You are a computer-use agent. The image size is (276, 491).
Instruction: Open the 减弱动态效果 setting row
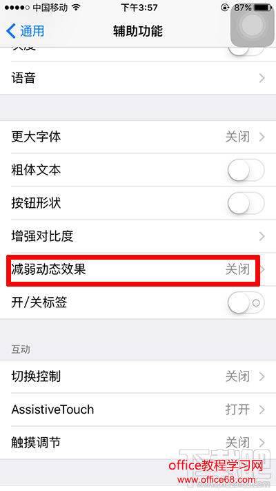[138, 269]
